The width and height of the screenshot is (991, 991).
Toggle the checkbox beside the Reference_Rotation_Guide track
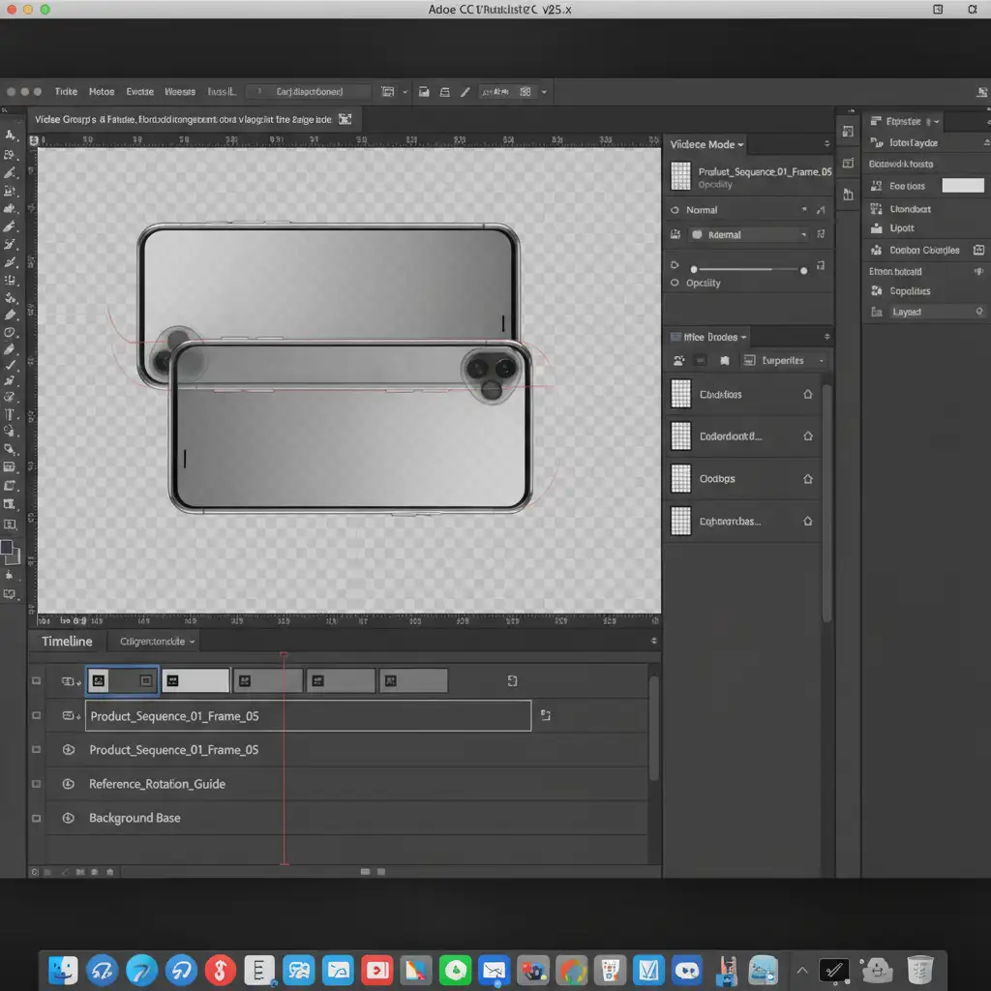pyautogui.click(x=37, y=784)
